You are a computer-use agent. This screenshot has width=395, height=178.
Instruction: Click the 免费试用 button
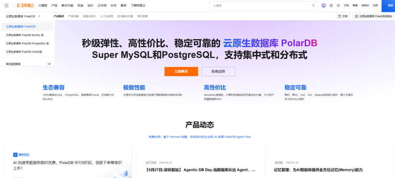[x=218, y=72]
